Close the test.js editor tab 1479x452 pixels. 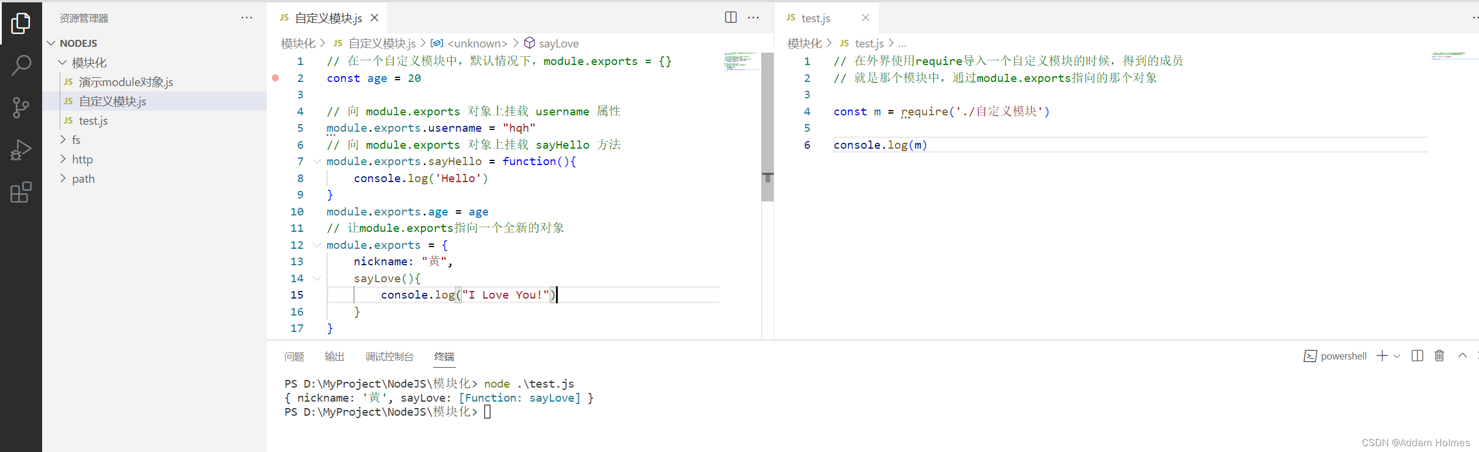pos(866,18)
